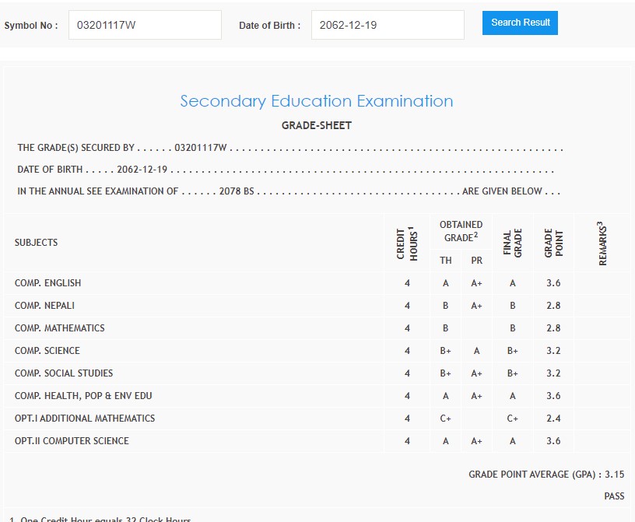Image resolution: width=635 pixels, height=522 pixels.
Task: Click the COMP. SCIENCE subject name
Action: pyautogui.click(x=47, y=351)
